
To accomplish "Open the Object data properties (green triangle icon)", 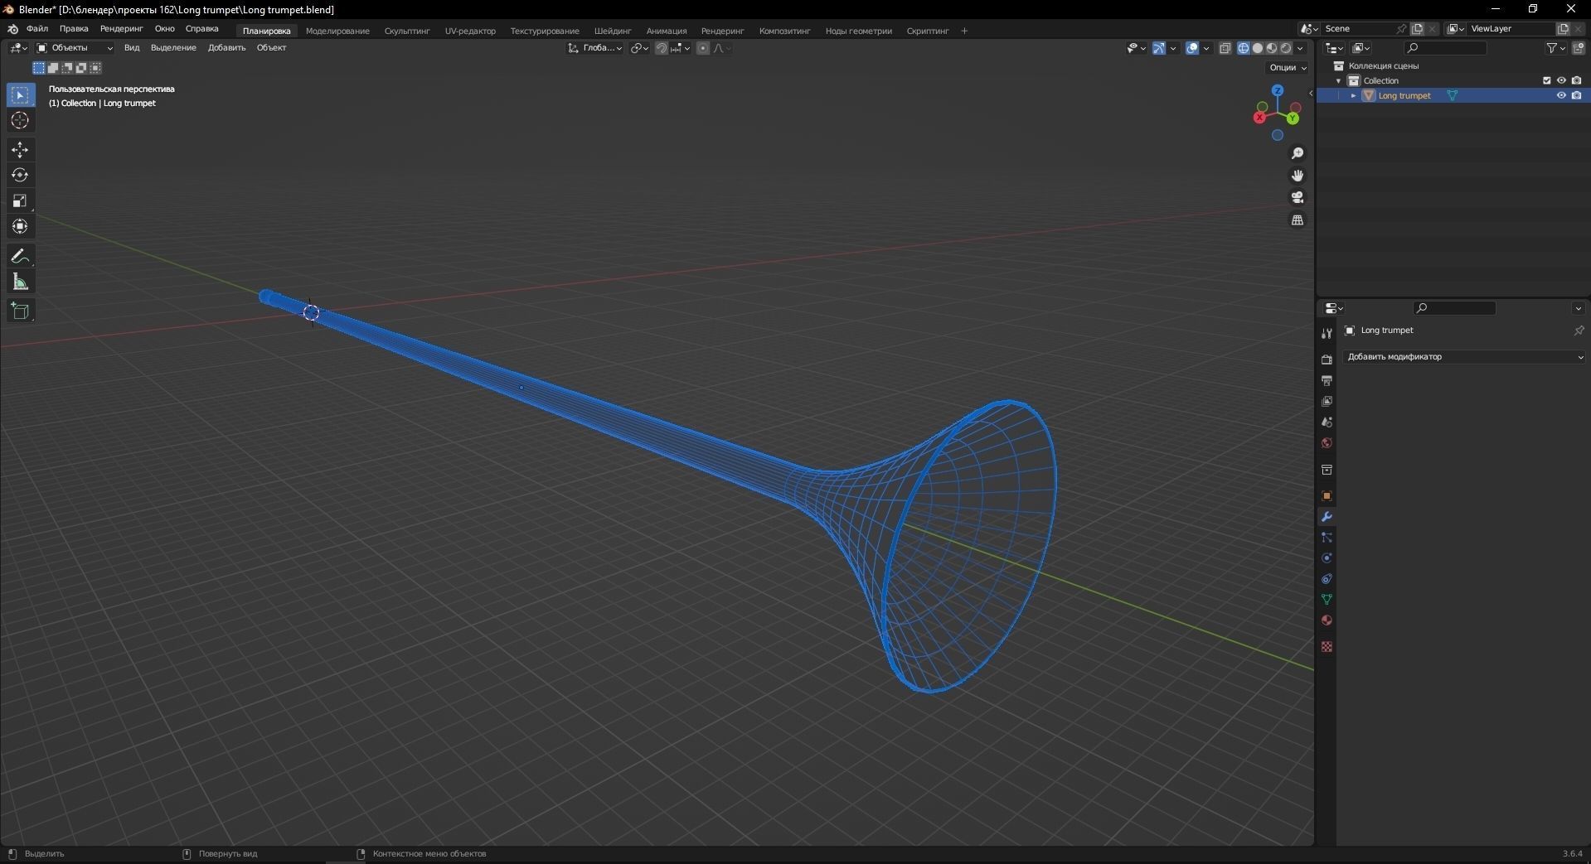I will point(1327,599).
